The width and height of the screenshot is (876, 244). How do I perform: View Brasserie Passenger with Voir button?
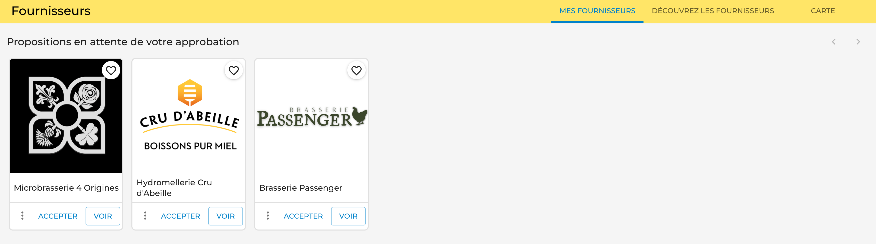click(348, 216)
